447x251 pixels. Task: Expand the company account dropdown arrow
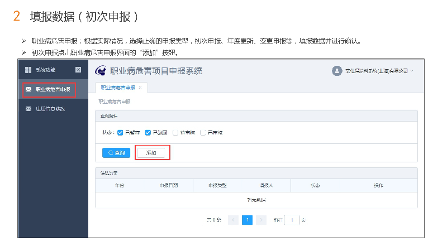pos(412,71)
